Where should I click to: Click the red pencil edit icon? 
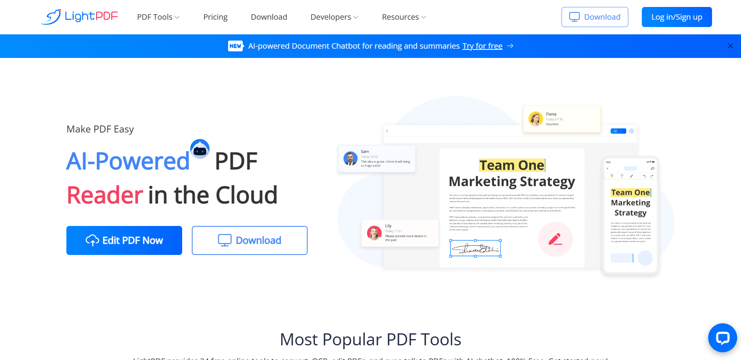[555, 239]
